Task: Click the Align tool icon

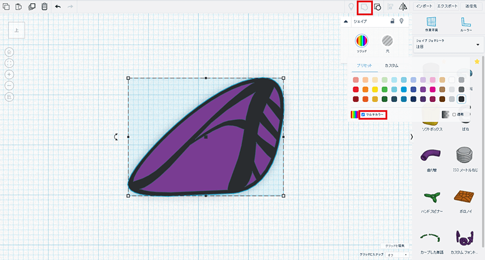Action: click(390, 7)
